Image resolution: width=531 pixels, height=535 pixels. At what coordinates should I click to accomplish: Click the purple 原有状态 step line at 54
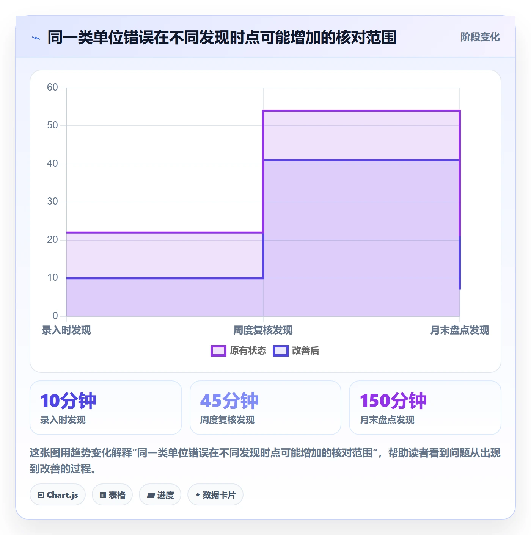[x=361, y=111]
